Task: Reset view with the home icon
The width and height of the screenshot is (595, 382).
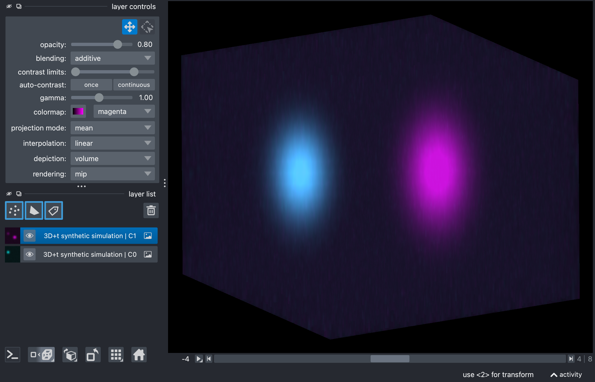Action: [x=139, y=355]
